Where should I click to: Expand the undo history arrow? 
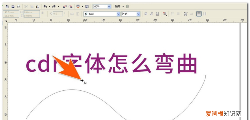coord(49,7)
